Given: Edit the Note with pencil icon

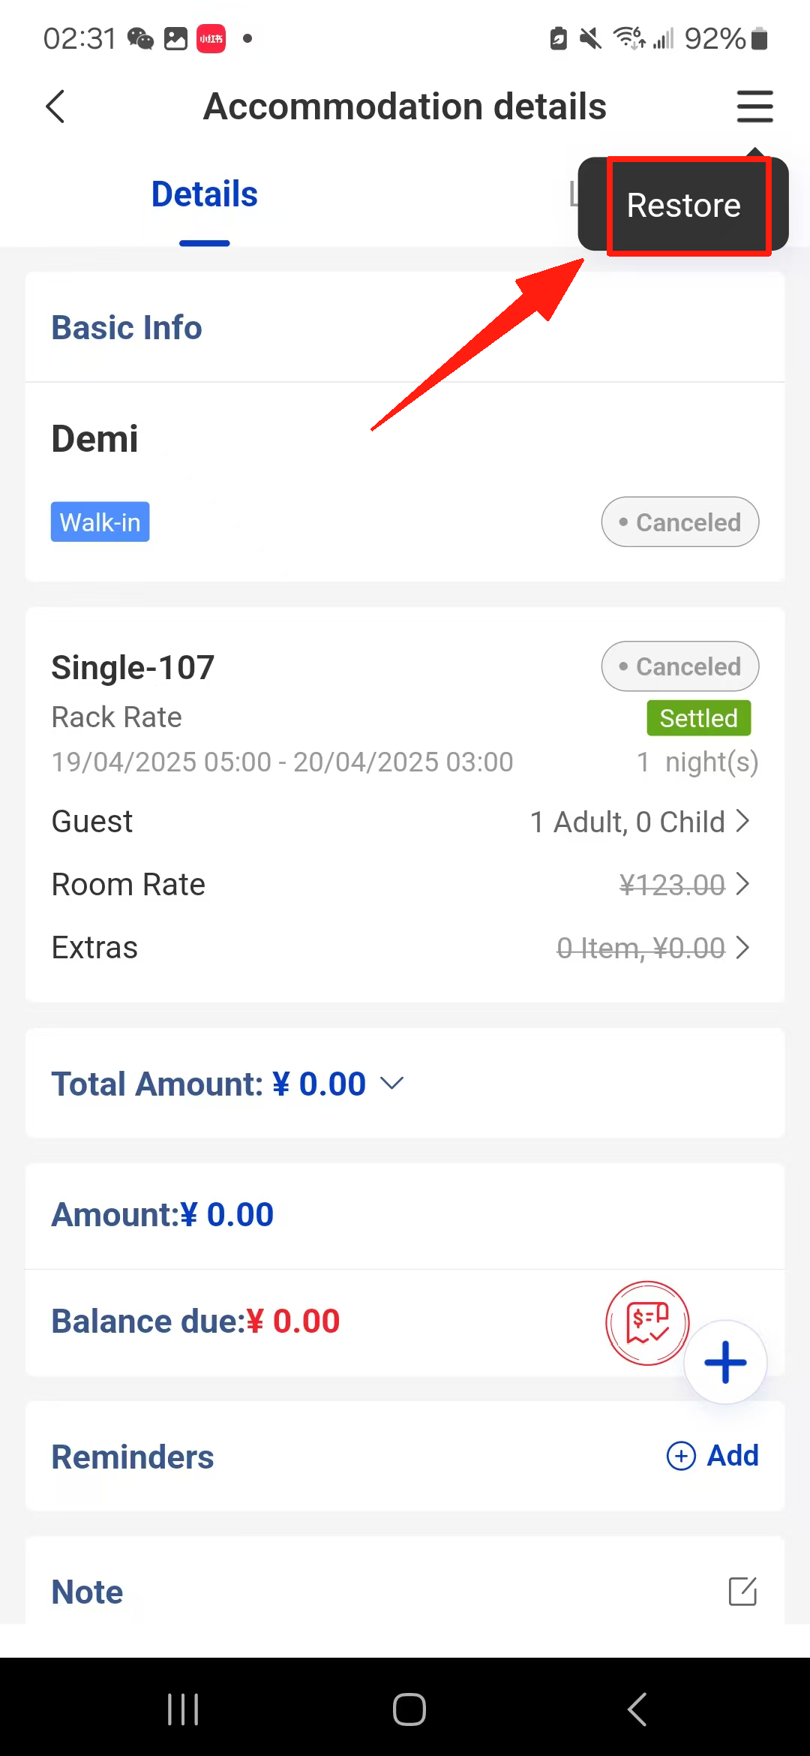Looking at the screenshot, I should (x=742, y=1591).
